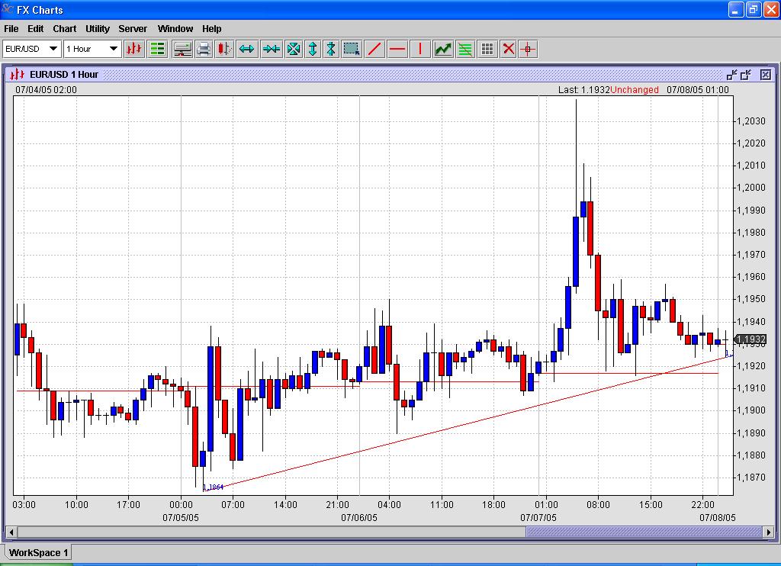Open the 1 Hour timeframe dropdown

pyautogui.click(x=92, y=49)
